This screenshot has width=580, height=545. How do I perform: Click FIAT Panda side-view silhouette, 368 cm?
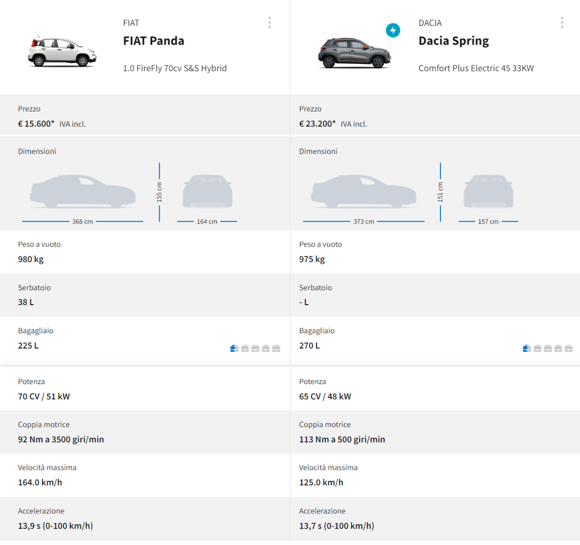82,192
